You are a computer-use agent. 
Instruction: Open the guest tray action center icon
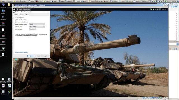pos(160,9)
